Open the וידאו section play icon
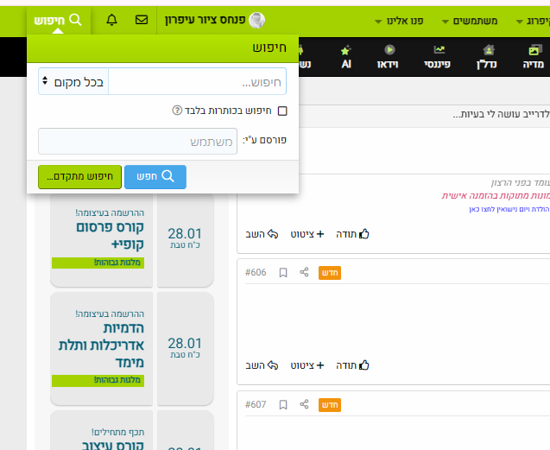The height and width of the screenshot is (450, 550). [389, 50]
